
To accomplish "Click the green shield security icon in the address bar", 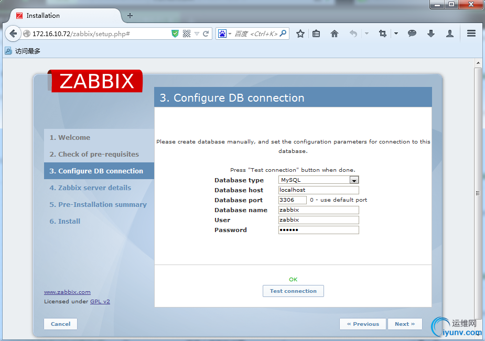I will [175, 34].
